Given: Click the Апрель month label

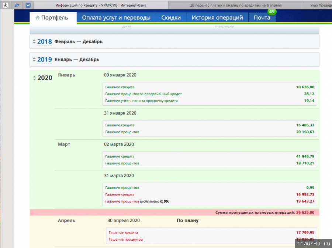Looking at the screenshot, I should [66, 221].
